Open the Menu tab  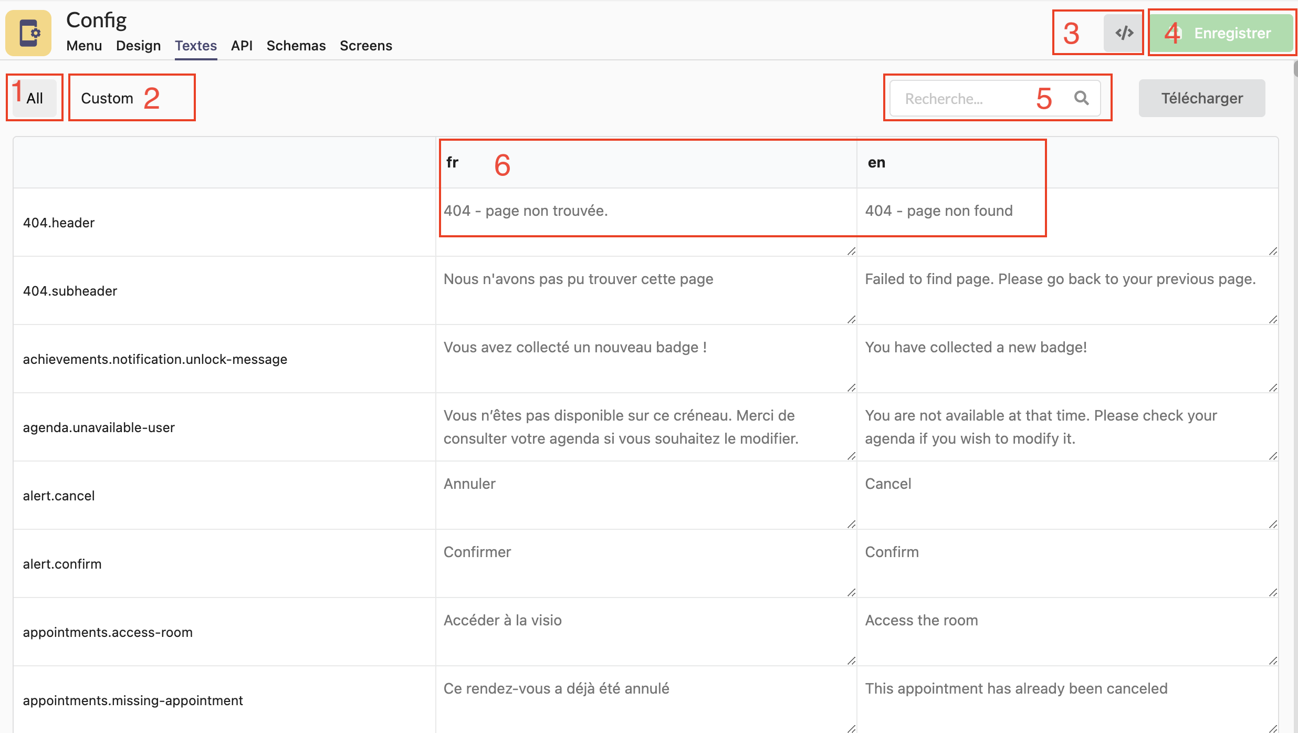(84, 46)
